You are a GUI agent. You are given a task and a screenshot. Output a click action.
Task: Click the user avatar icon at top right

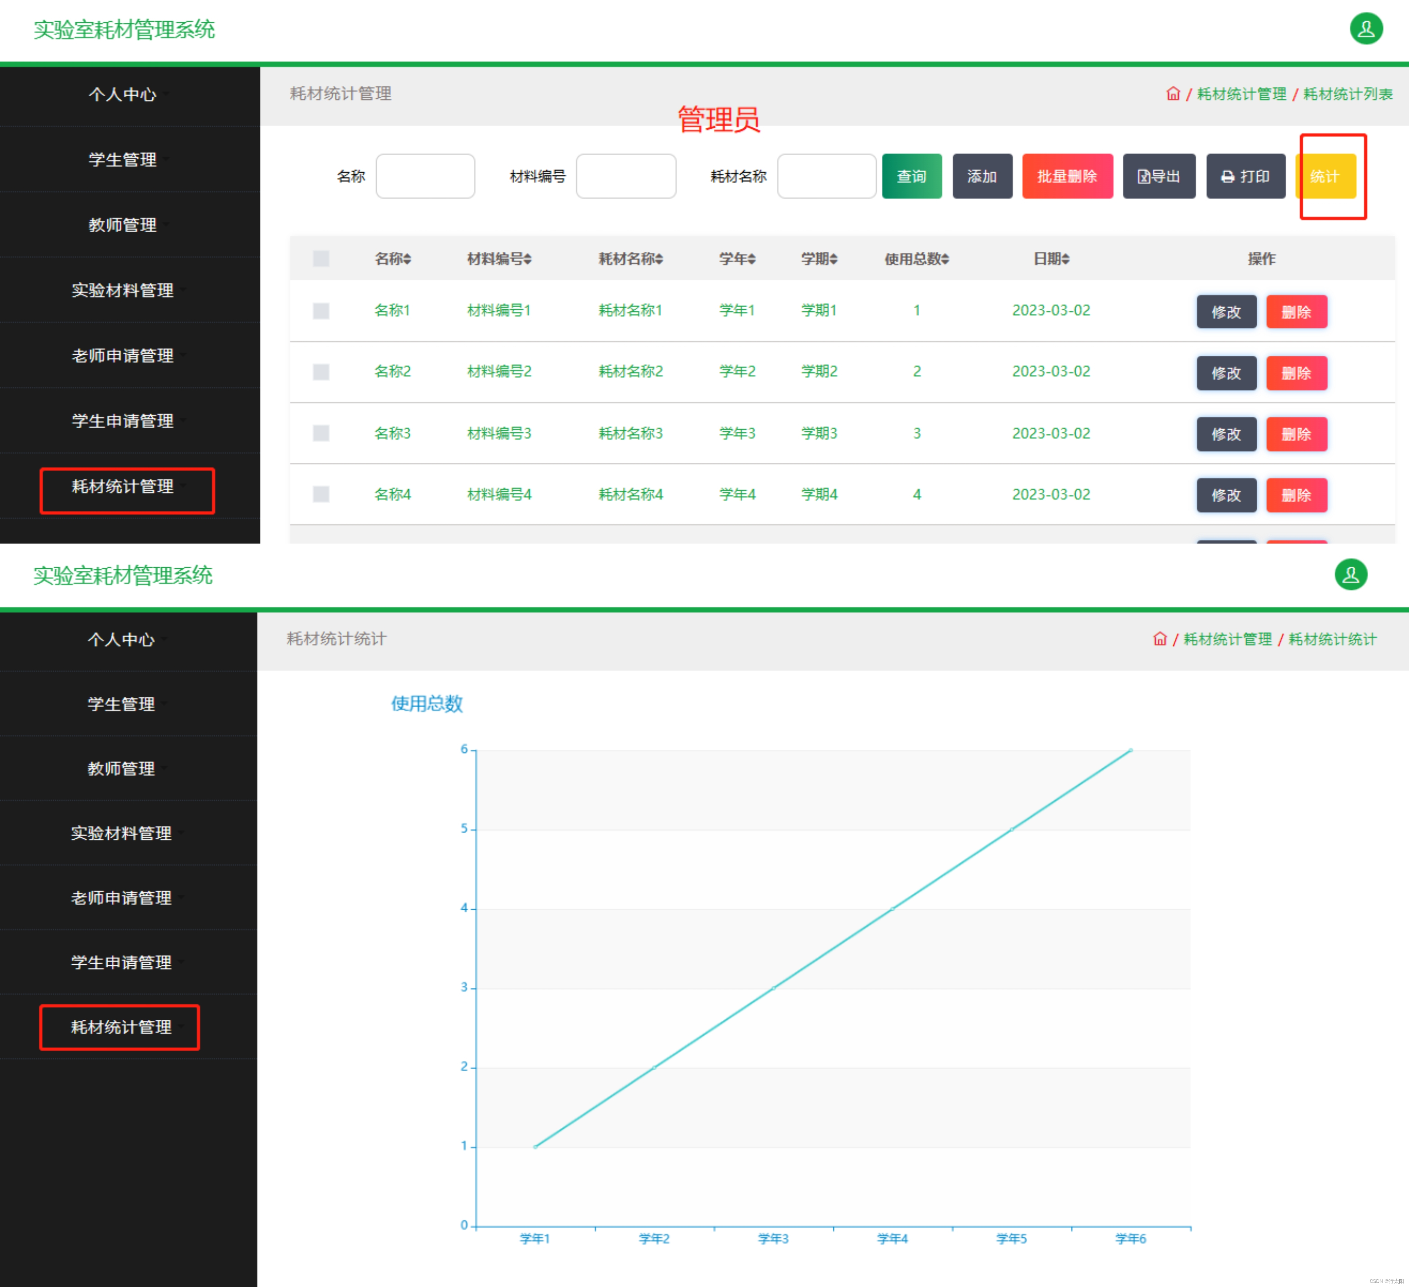click(1366, 29)
